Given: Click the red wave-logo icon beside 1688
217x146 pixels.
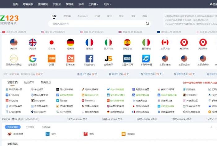Looking at the screenshot, I should tap(70, 58).
